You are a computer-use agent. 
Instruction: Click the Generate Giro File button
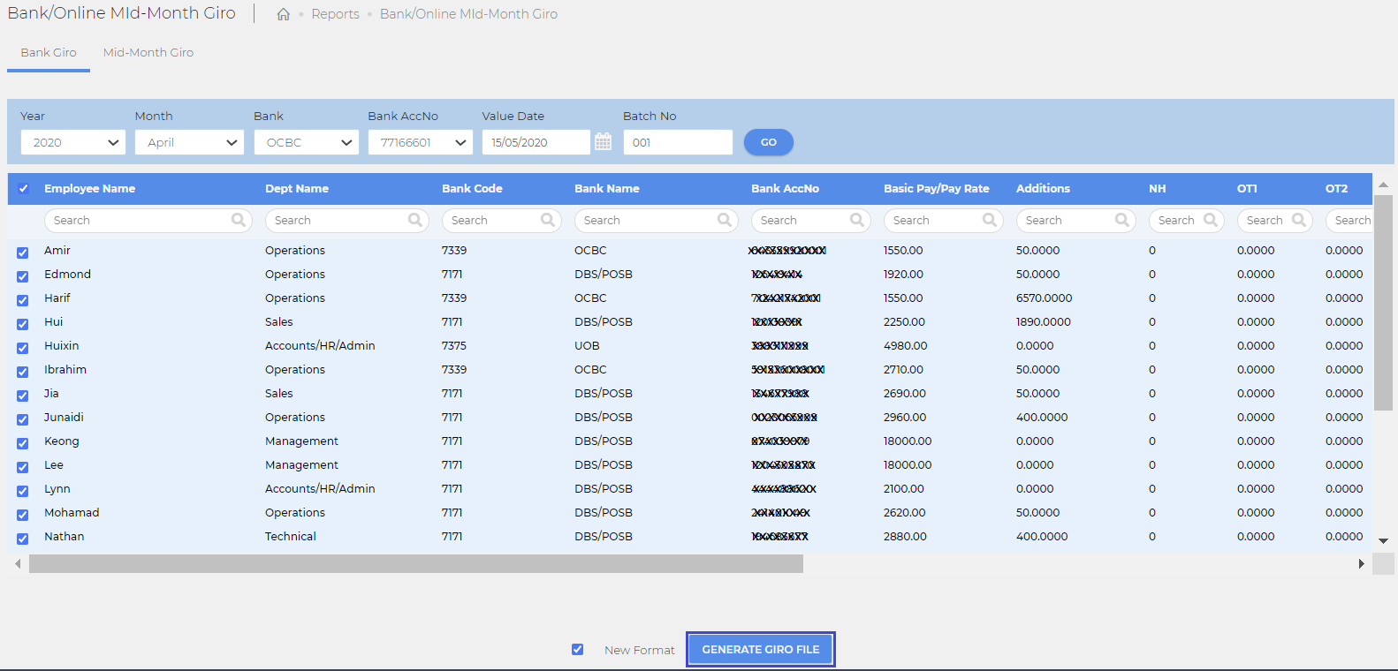point(761,650)
